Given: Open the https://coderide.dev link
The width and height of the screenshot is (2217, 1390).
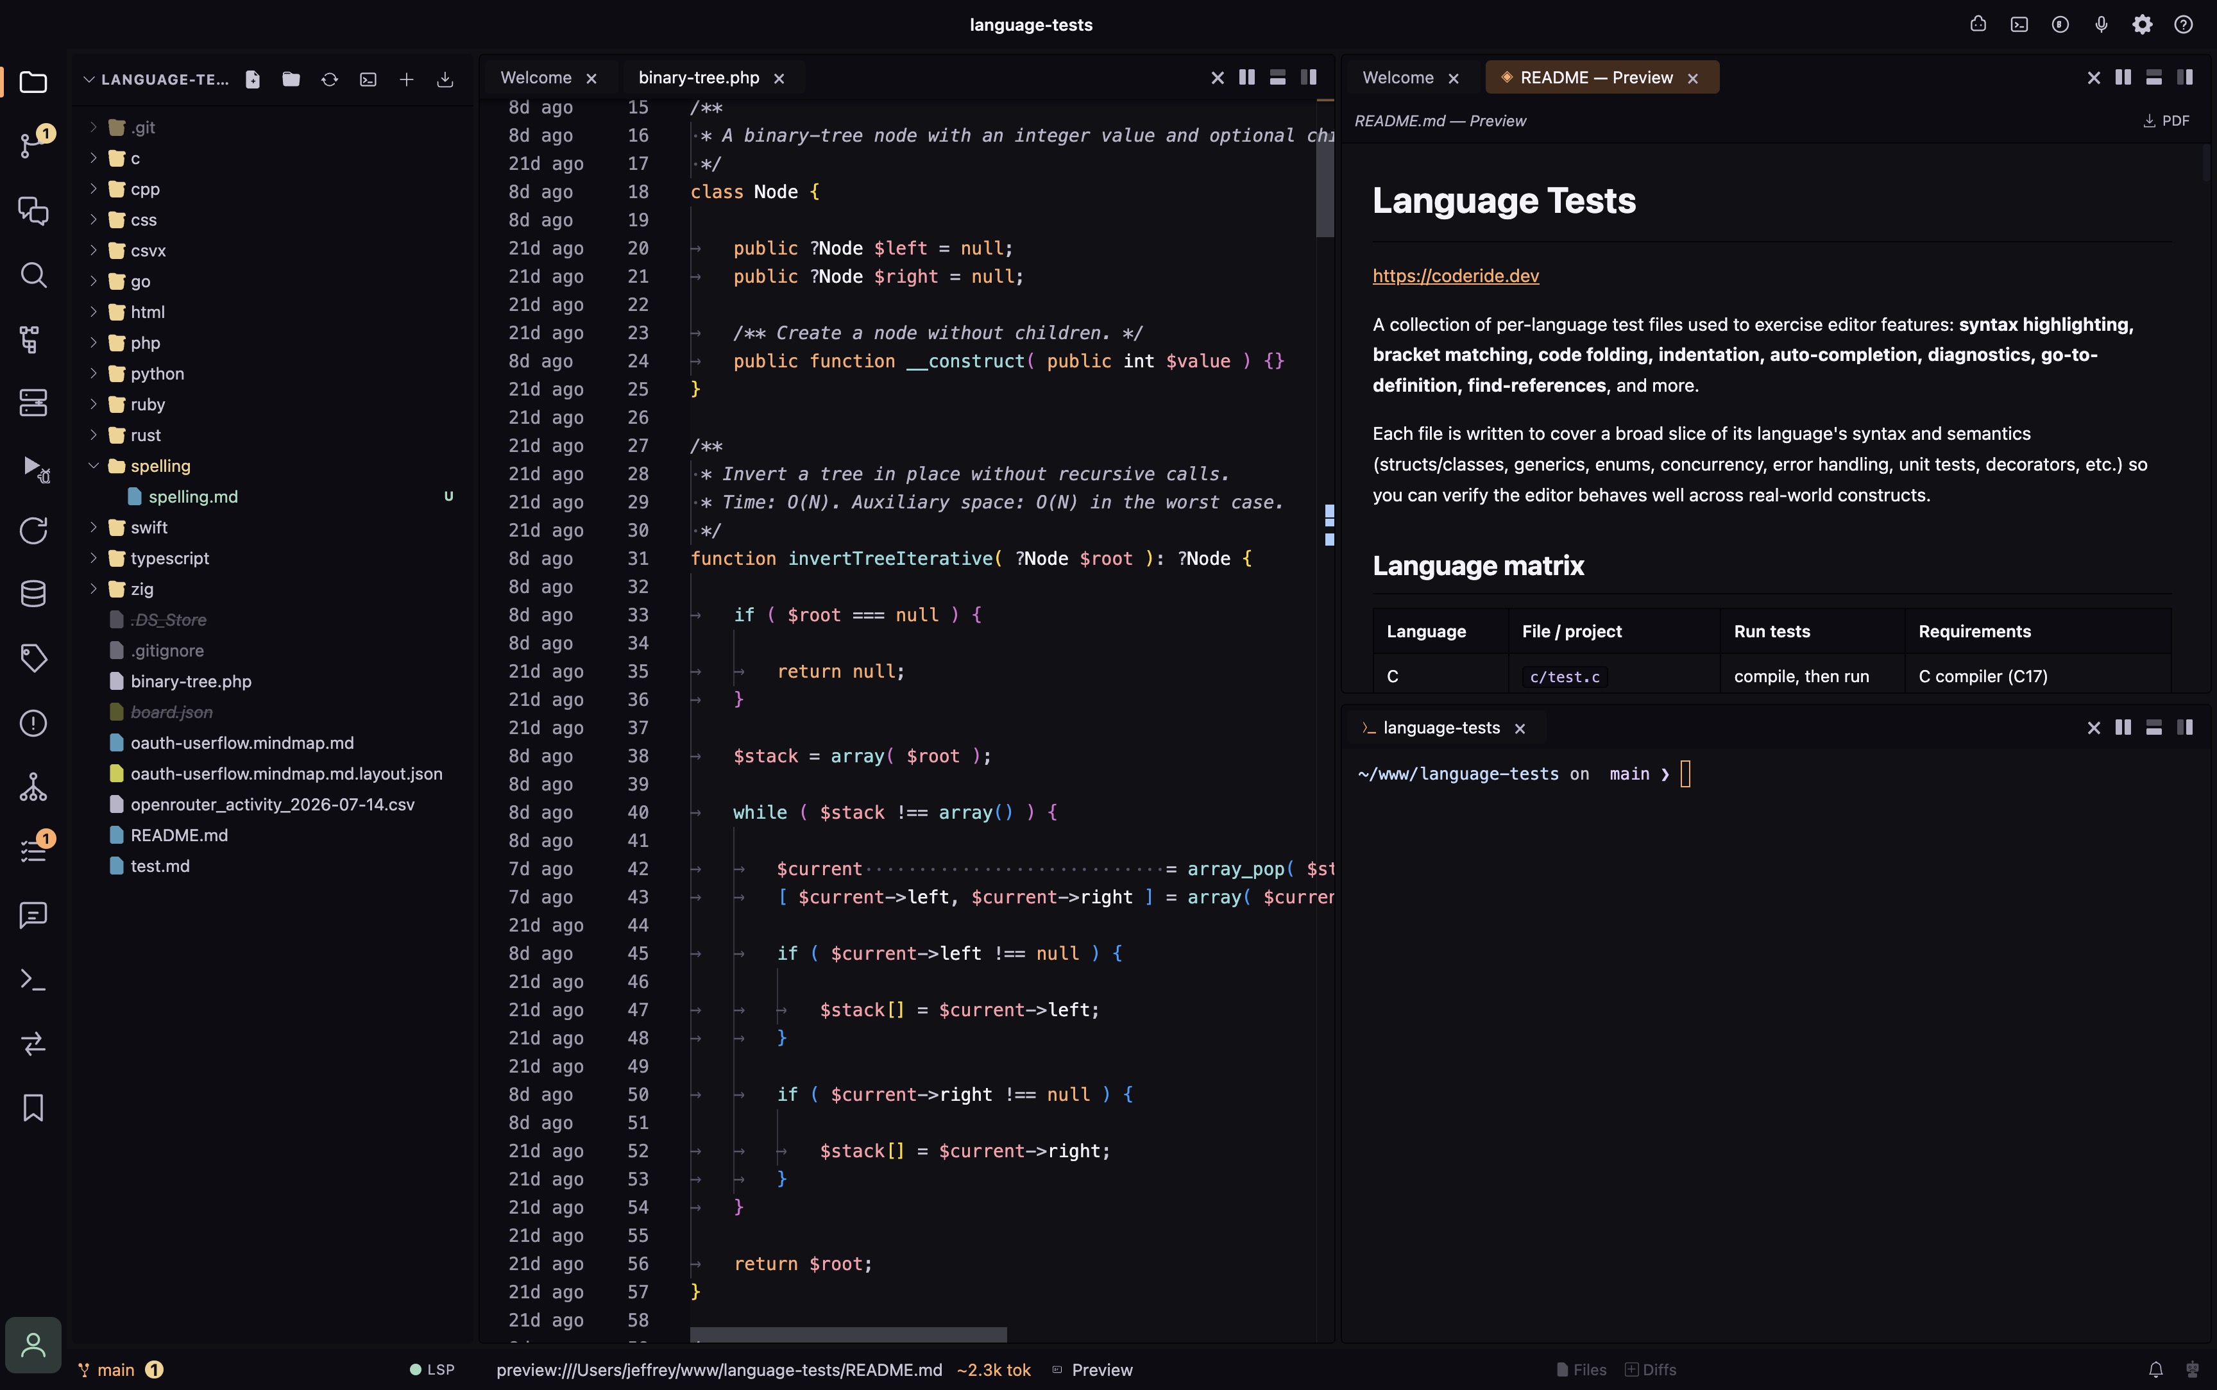Looking at the screenshot, I should click(x=1456, y=276).
